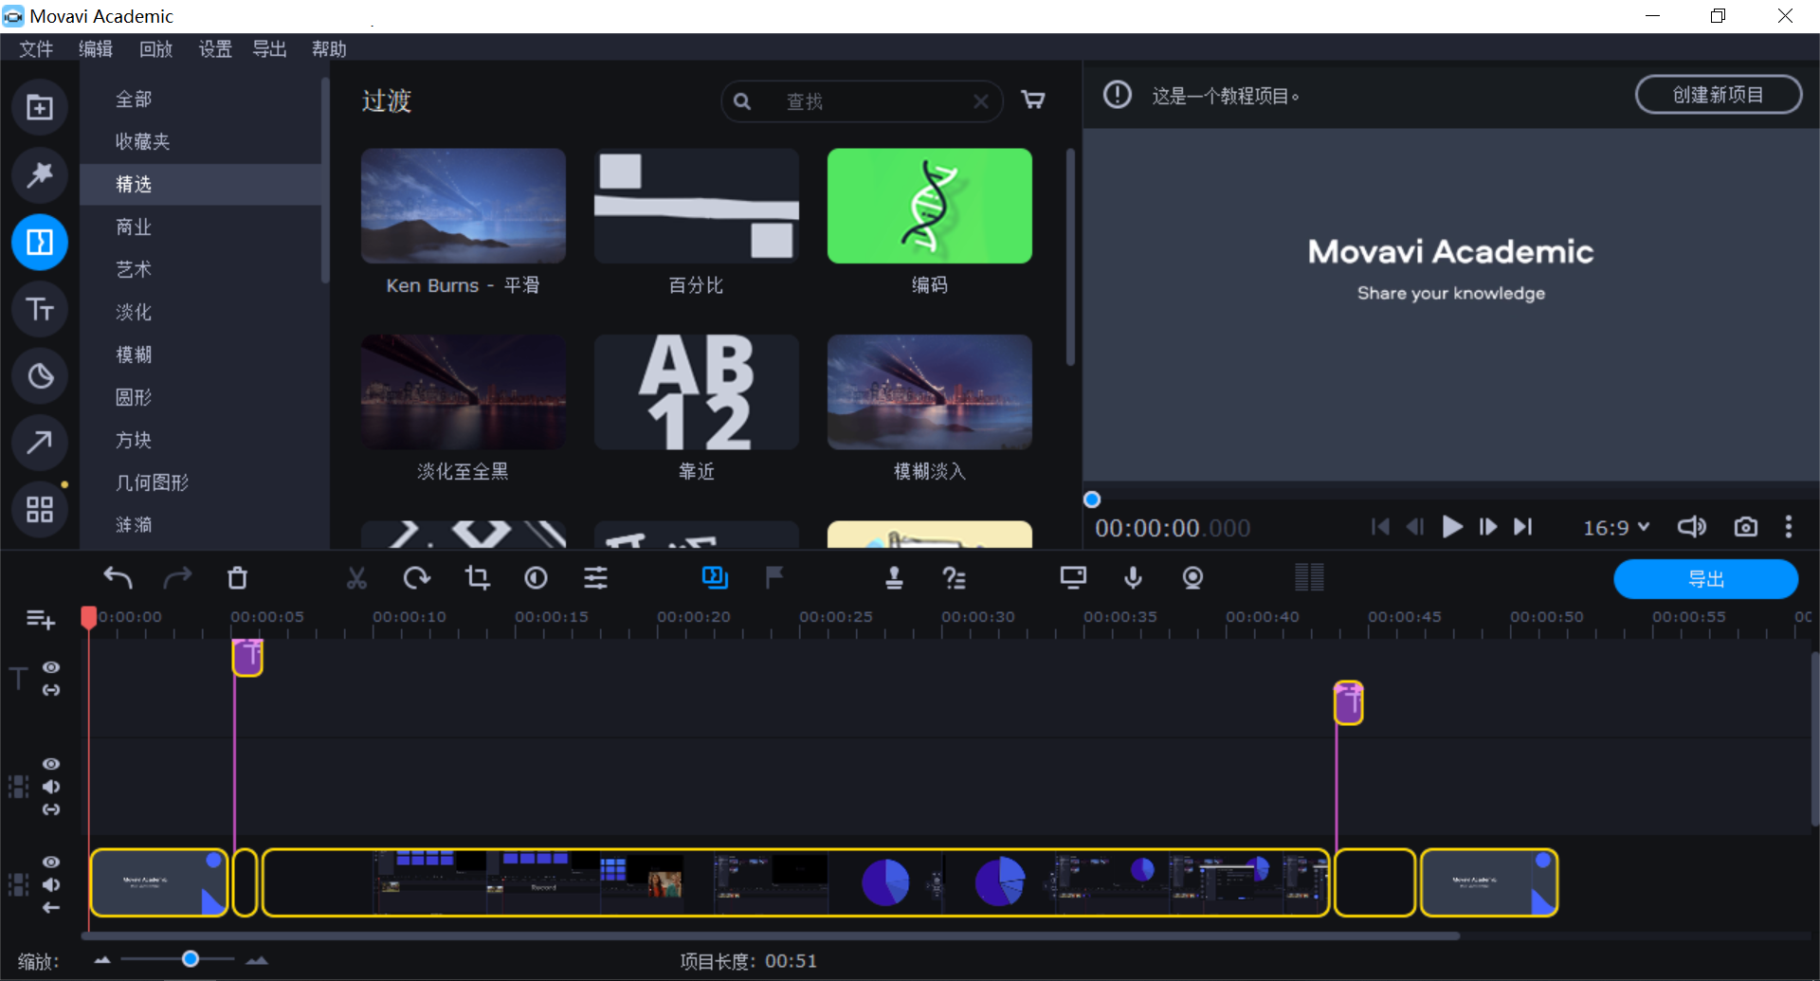Select the 模糊淡入 transition thumbnail

(930, 391)
